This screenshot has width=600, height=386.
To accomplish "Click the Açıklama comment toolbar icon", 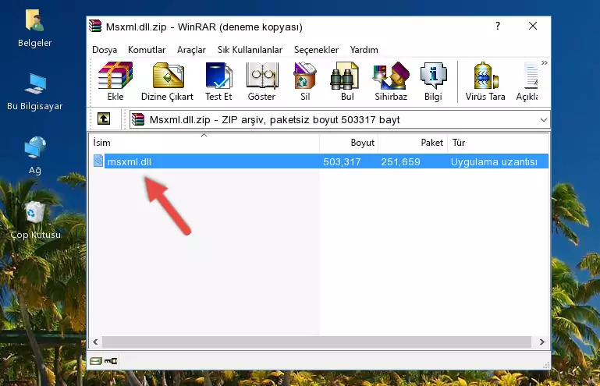I will [527, 81].
